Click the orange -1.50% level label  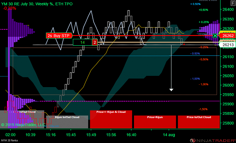tap(203, 109)
